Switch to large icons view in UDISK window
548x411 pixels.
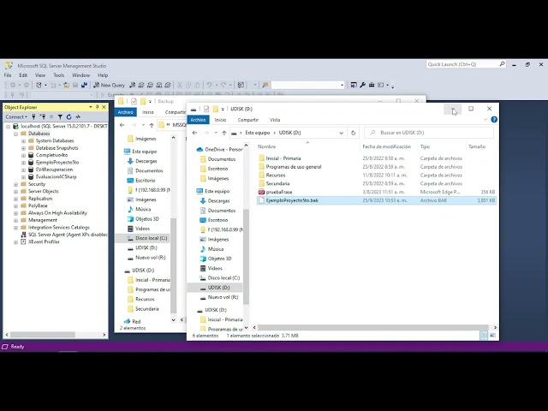(493, 336)
